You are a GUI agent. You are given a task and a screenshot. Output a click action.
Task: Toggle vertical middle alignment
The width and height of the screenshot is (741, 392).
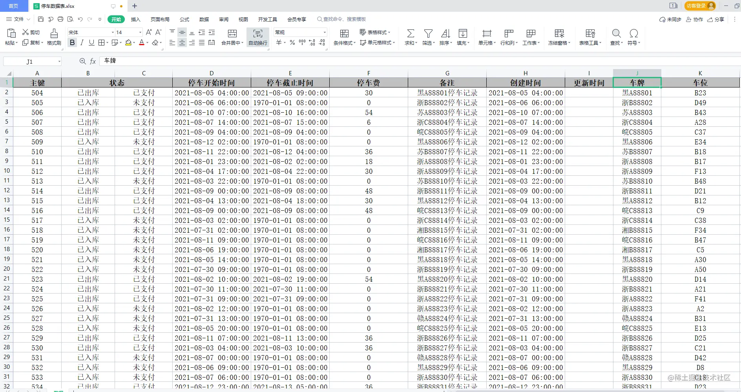[182, 32]
